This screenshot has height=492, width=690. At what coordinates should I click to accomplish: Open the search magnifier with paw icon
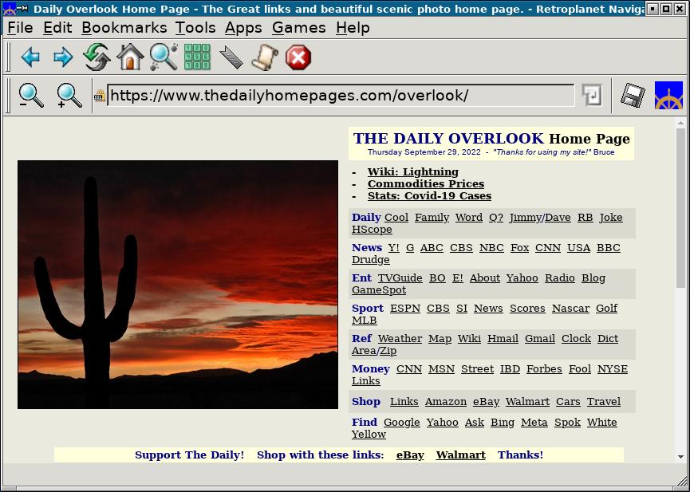(164, 57)
